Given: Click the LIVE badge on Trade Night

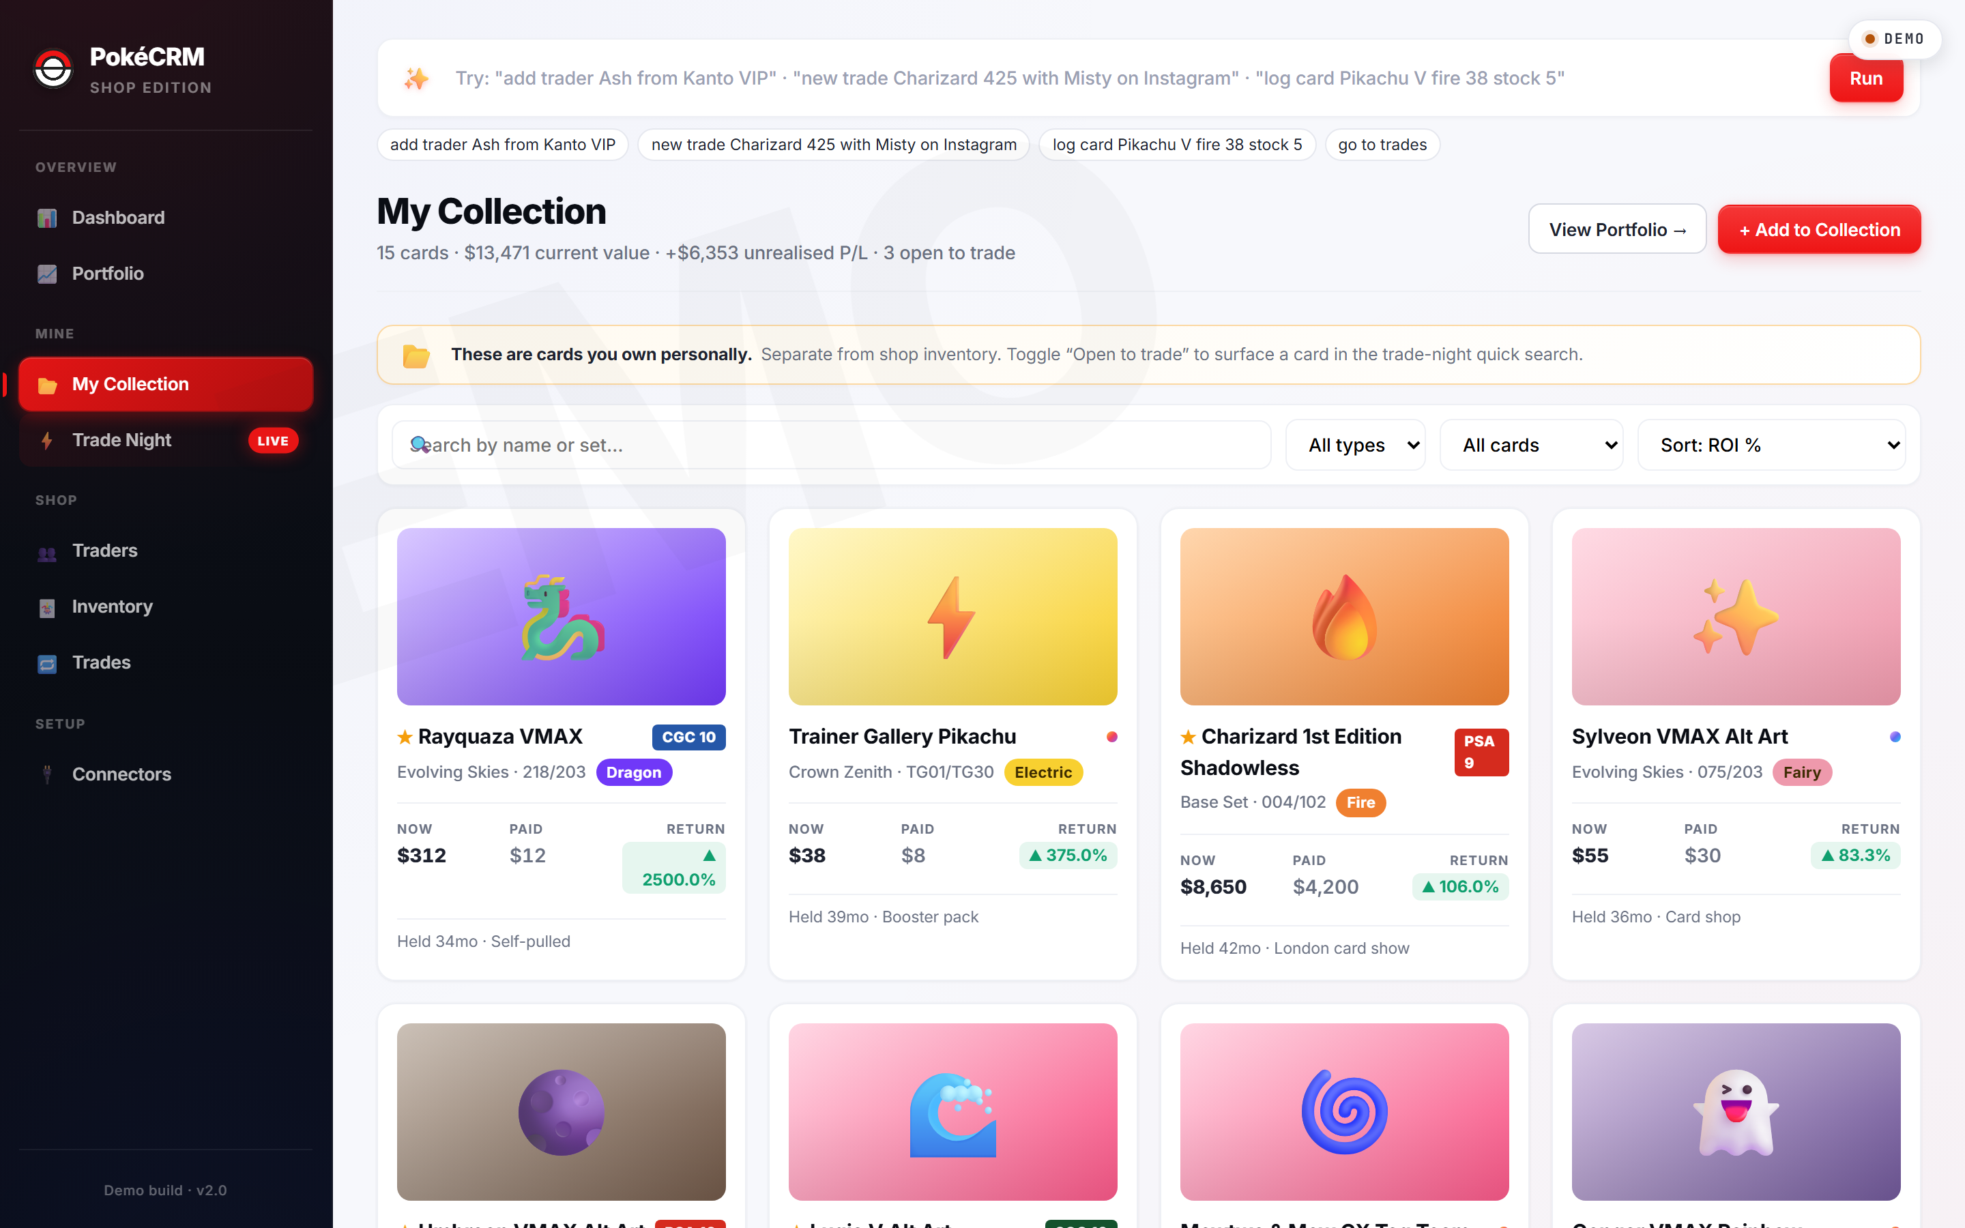Looking at the screenshot, I should tap(273, 441).
